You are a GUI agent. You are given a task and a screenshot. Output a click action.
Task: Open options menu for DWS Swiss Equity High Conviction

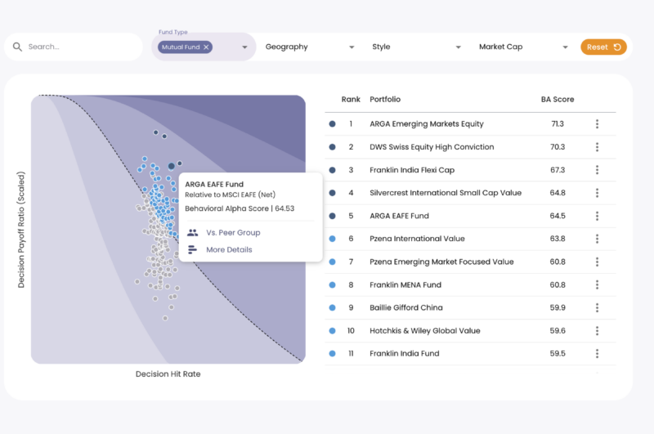point(598,147)
